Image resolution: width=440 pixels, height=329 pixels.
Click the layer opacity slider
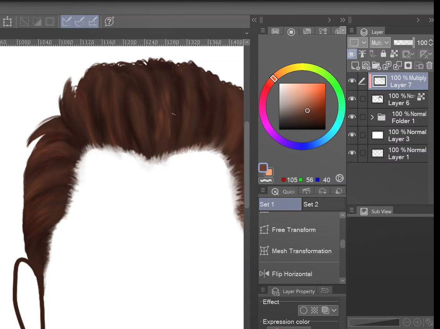point(404,43)
